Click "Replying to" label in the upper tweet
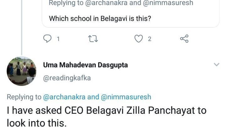This screenshot has height=127, width=226. click(x=67, y=3)
